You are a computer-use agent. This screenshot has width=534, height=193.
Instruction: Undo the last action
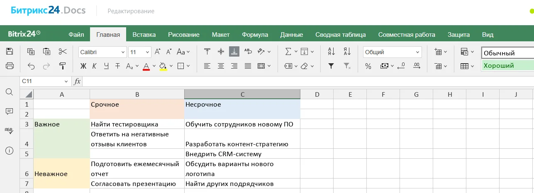(31, 66)
